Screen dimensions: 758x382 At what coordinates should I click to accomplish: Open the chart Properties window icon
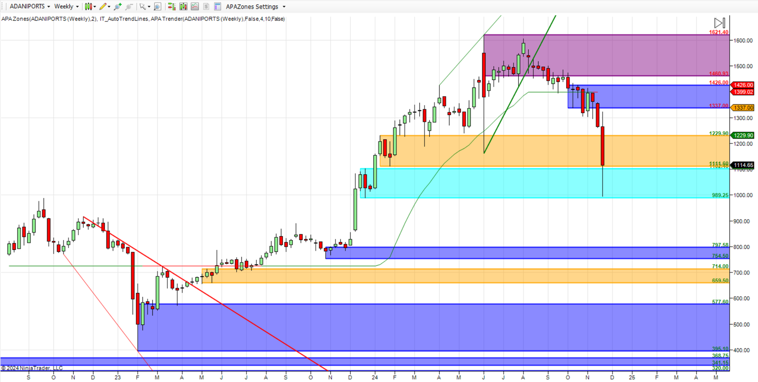tap(217, 7)
